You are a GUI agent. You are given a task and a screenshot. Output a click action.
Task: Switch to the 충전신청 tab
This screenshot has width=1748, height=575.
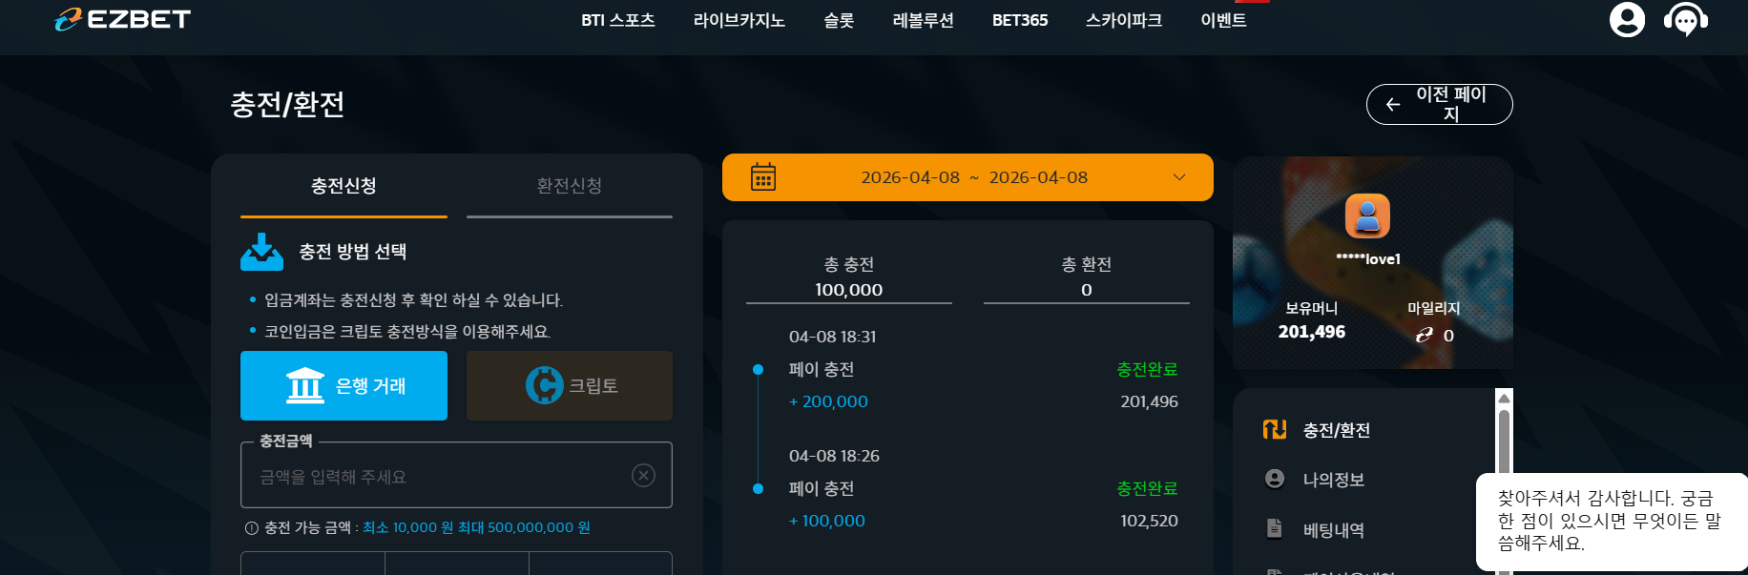point(343,186)
